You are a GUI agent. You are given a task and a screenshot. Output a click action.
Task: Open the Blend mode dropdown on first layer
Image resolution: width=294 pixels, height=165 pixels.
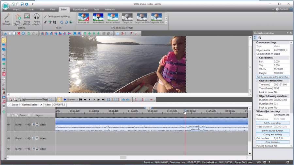[x=25, y=124]
